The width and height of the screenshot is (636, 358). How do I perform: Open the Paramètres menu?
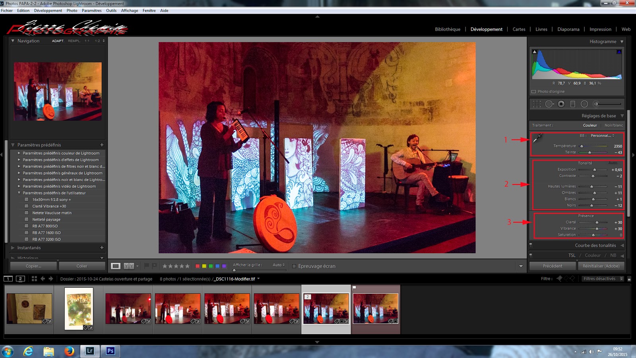coord(91,11)
